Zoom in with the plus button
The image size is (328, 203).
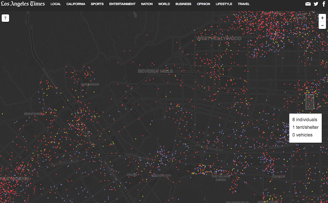[322, 18]
